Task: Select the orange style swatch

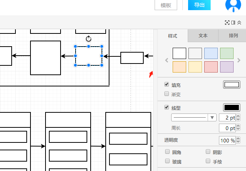Action: [x=179, y=67]
